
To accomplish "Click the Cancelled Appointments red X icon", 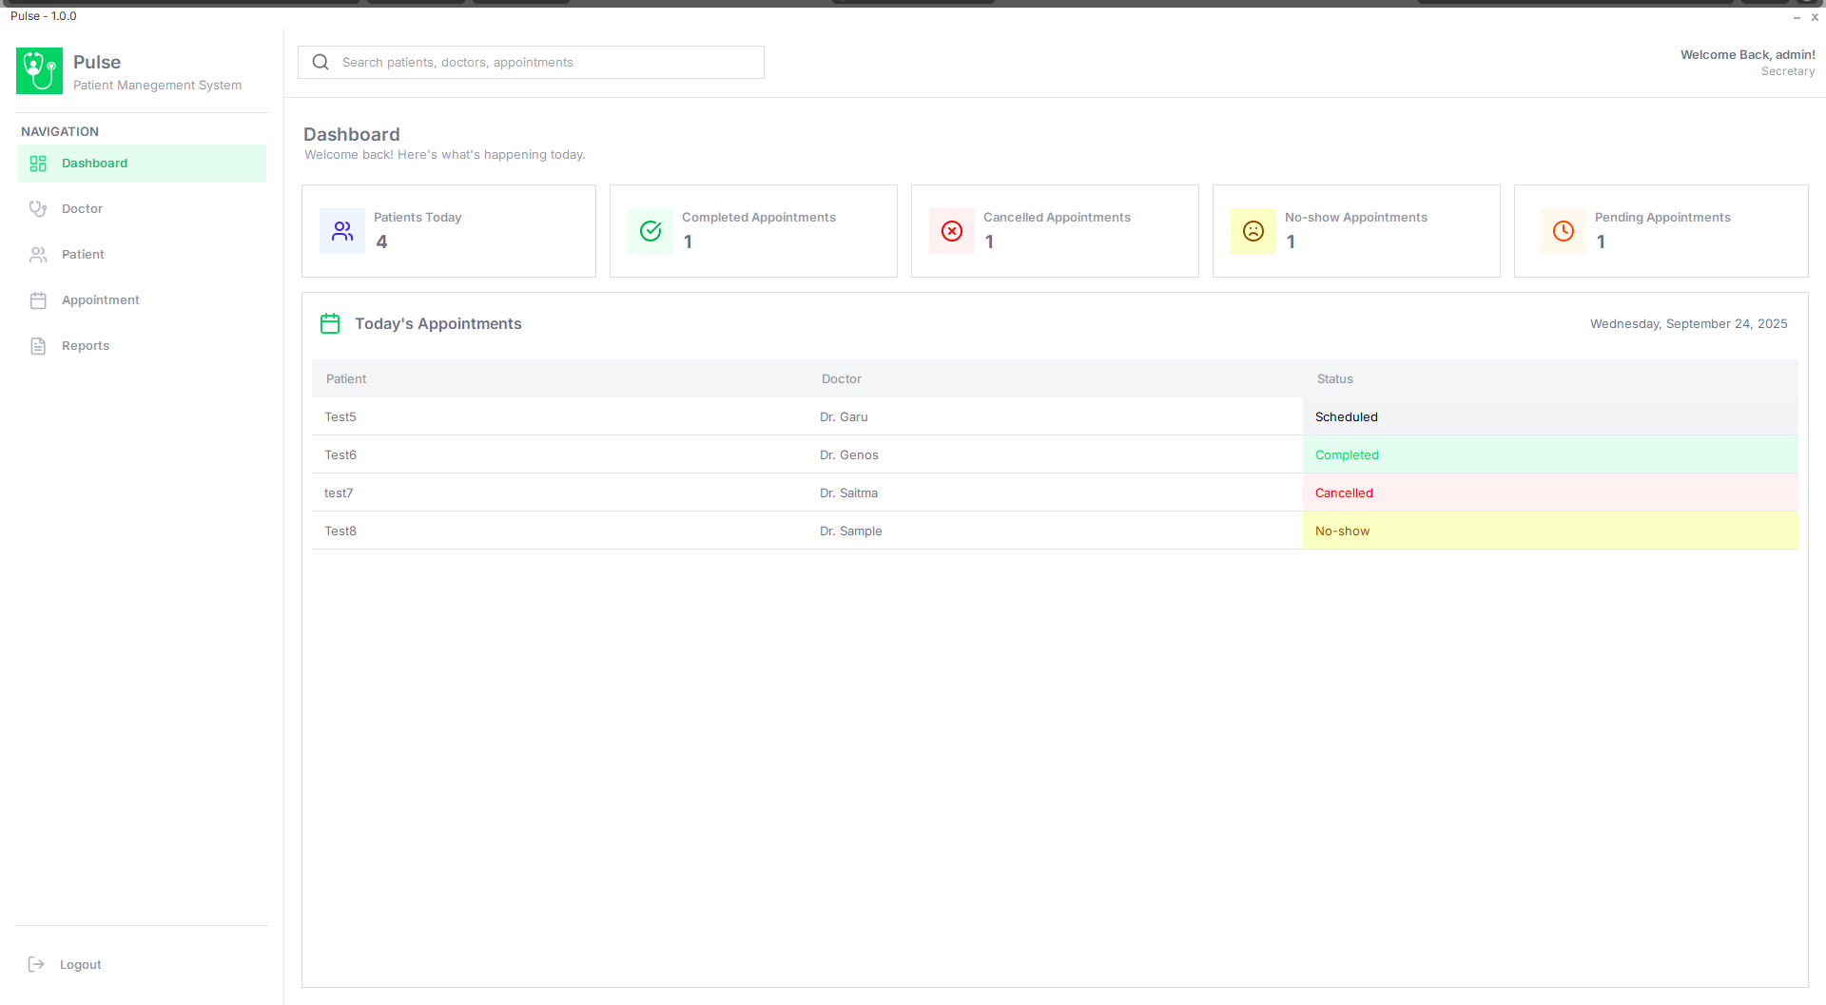I will coord(952,231).
